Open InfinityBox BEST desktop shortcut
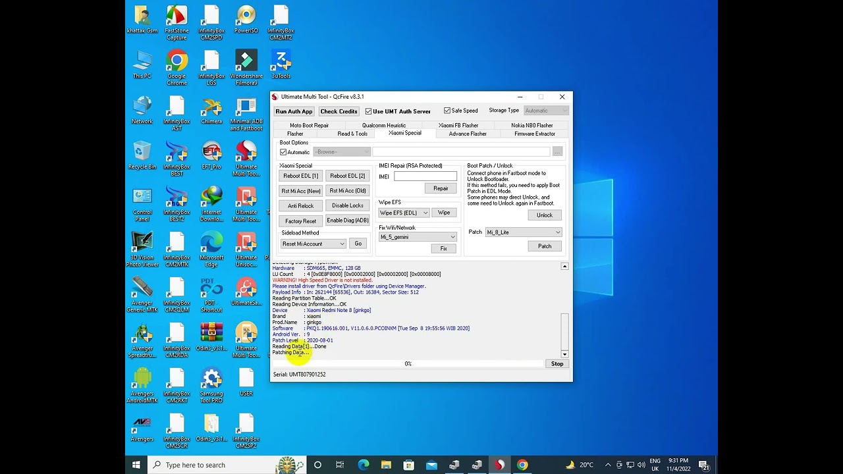The width and height of the screenshot is (843, 474). 177,159
